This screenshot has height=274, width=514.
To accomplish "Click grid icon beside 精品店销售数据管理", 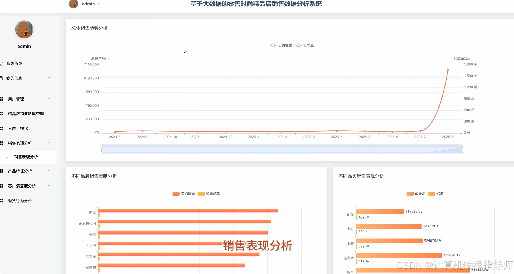I will pos(2,114).
